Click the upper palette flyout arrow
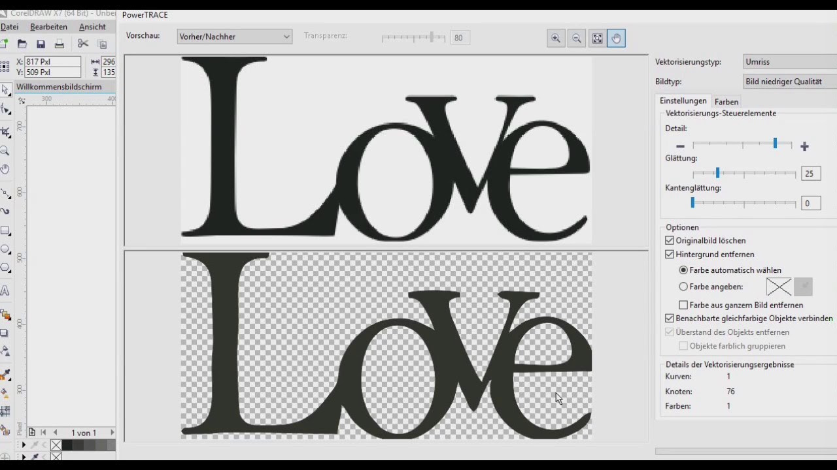Viewport: 837px width, 470px height. point(24,445)
